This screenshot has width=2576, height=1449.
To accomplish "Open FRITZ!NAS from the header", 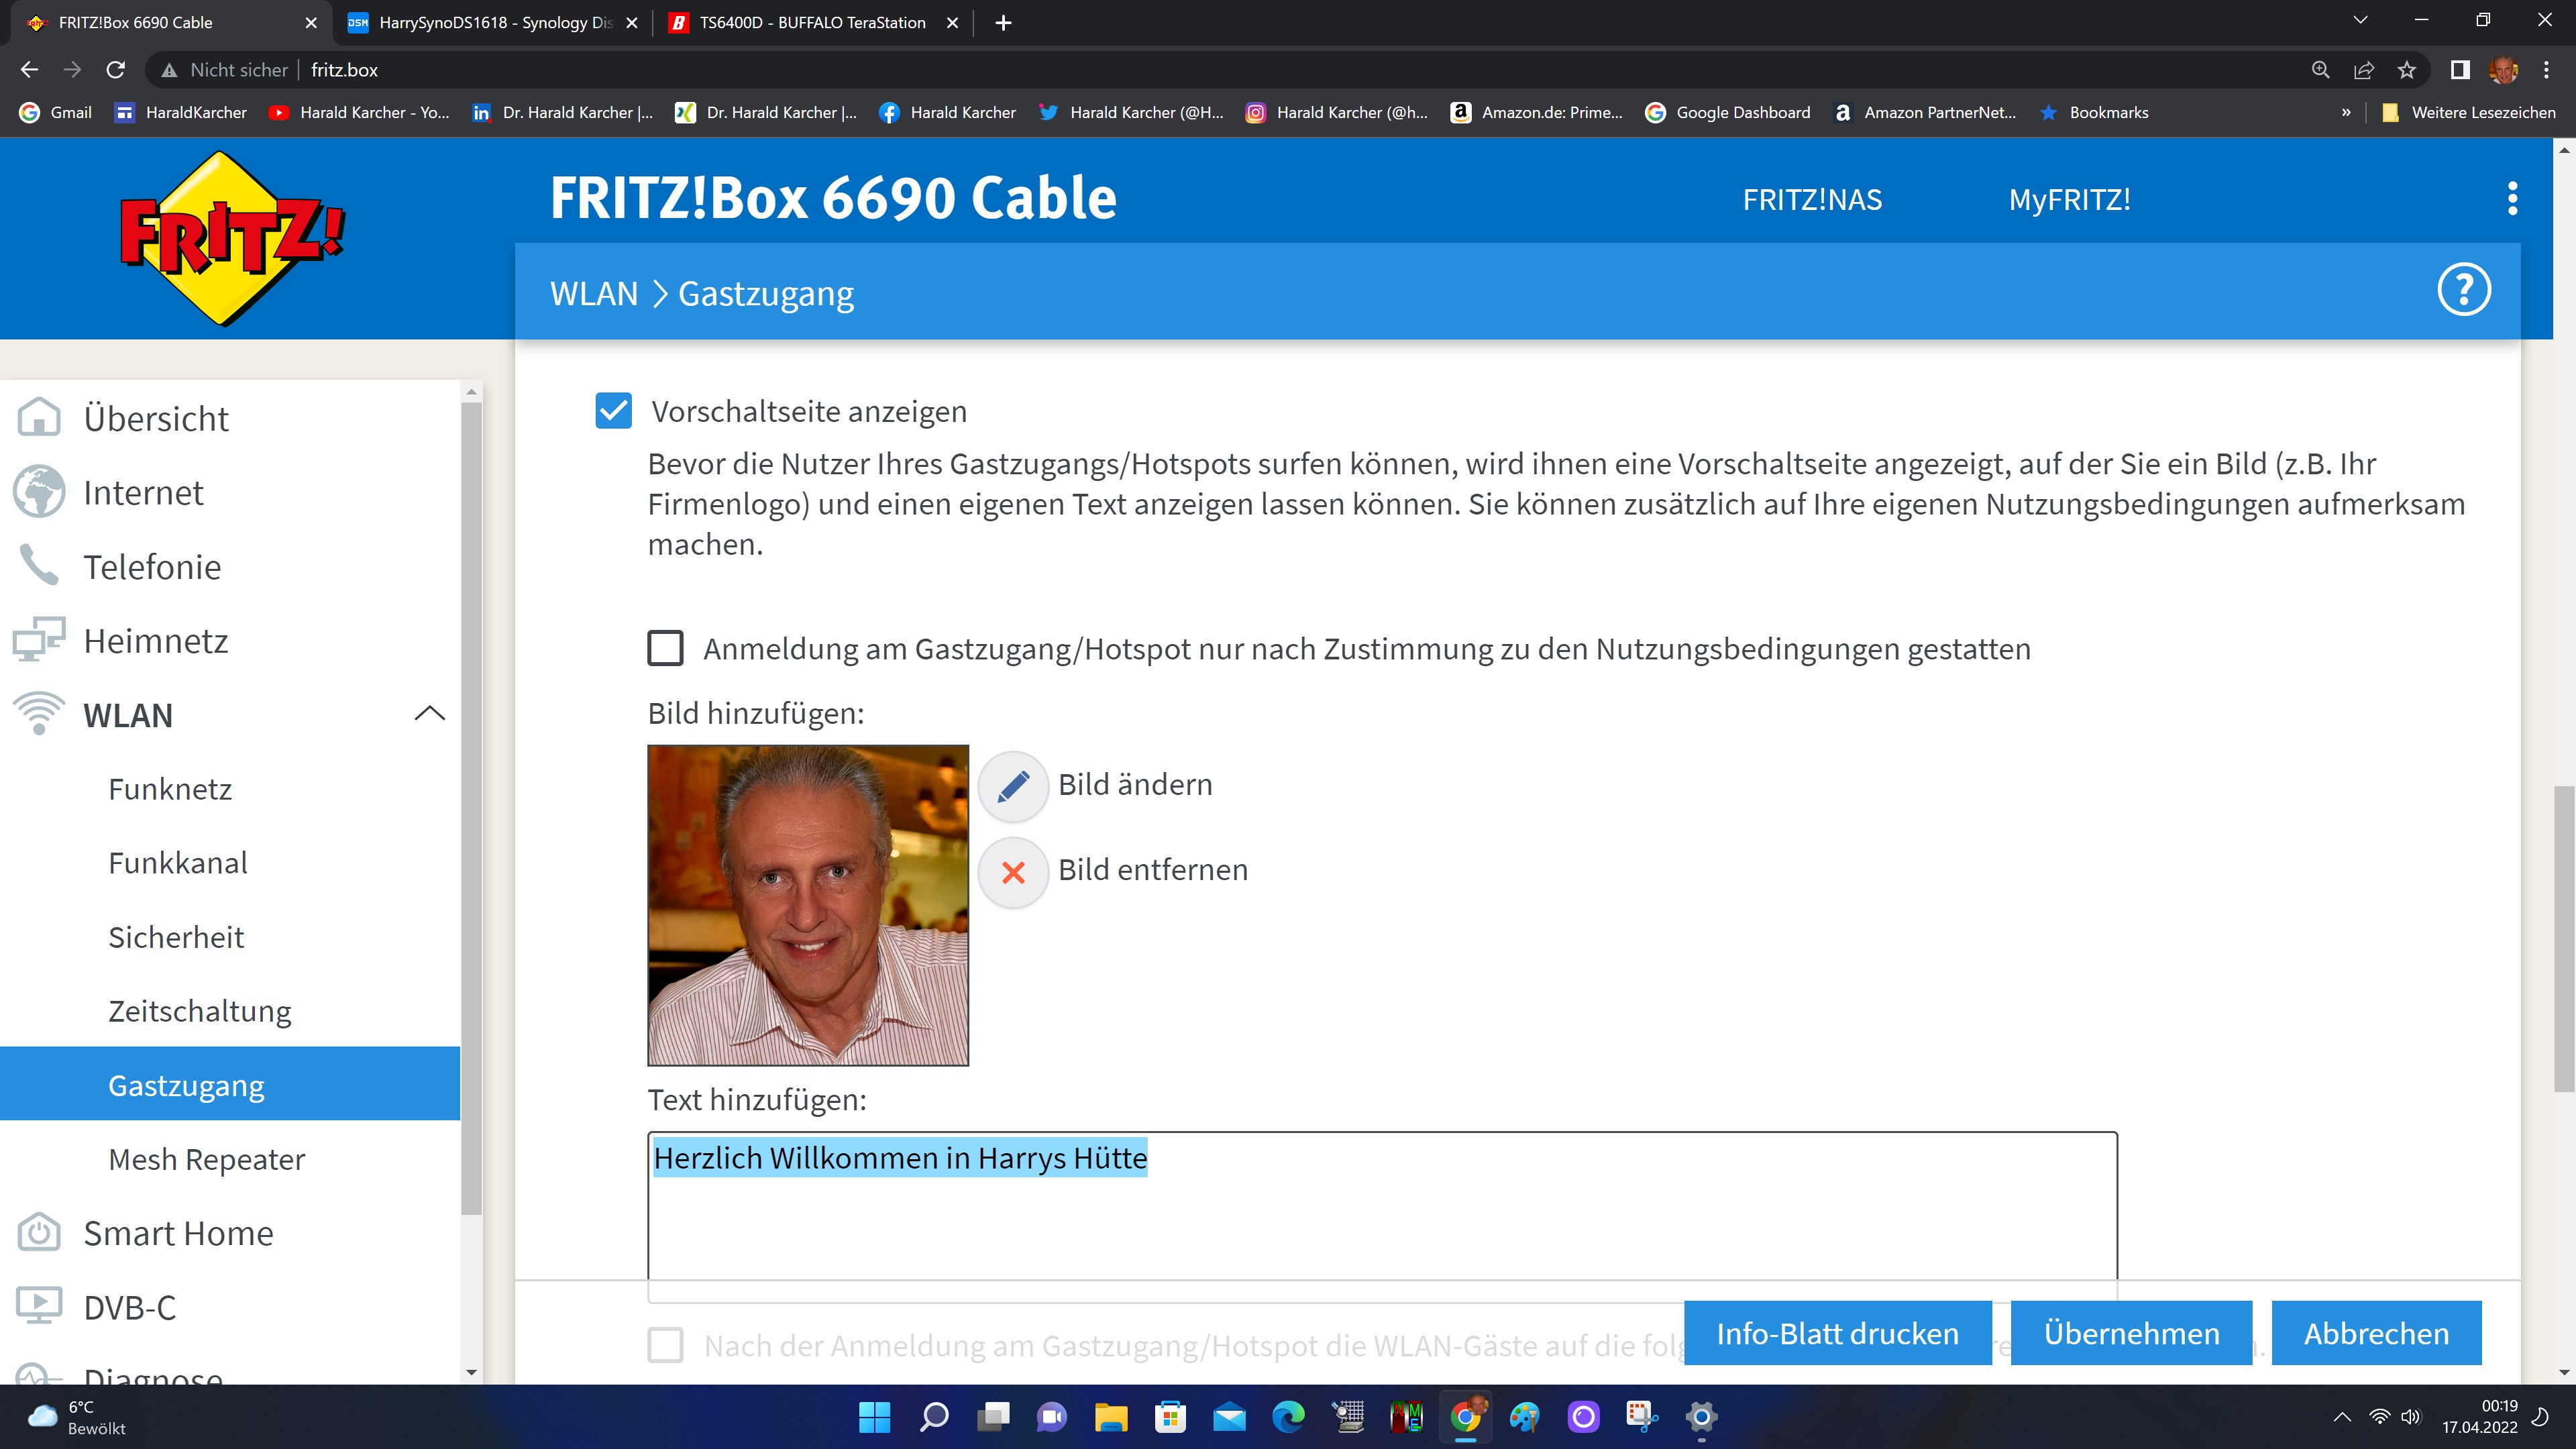I will point(1812,199).
